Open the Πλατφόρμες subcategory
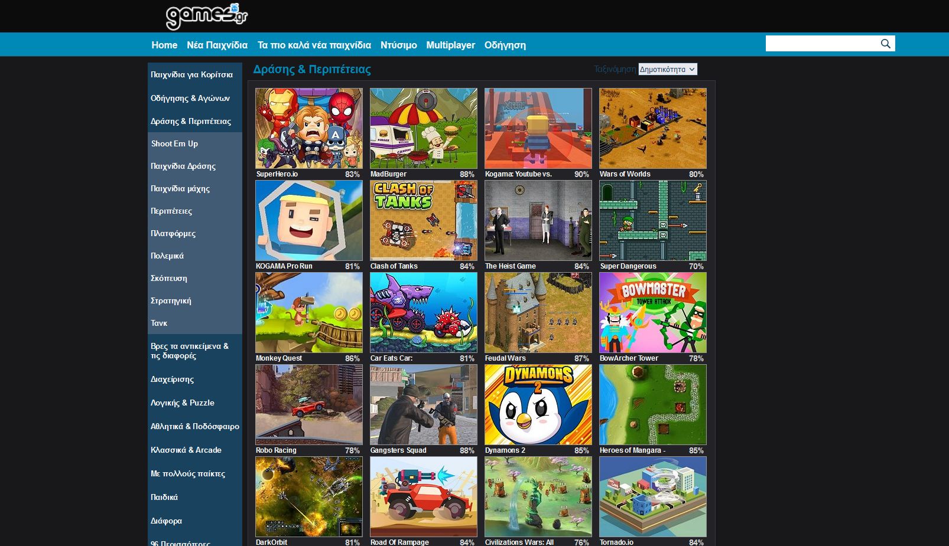Screen dimensions: 949x546 coord(195,233)
